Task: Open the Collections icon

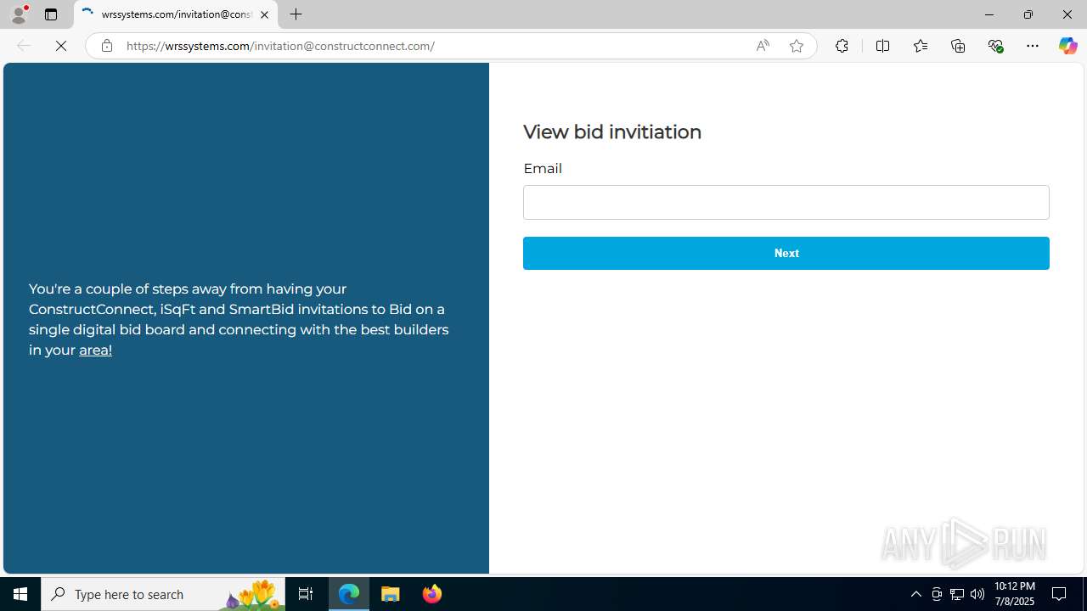Action: 958,46
